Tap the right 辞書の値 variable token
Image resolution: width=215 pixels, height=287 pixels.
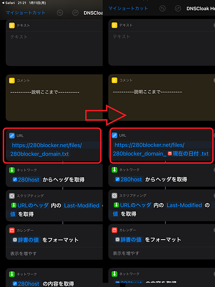(129, 239)
